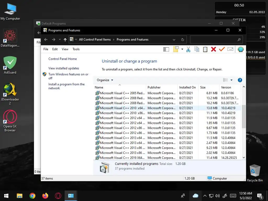The image size is (268, 201).
Task: Refresh the Programs and Features view
Action: 182,40
